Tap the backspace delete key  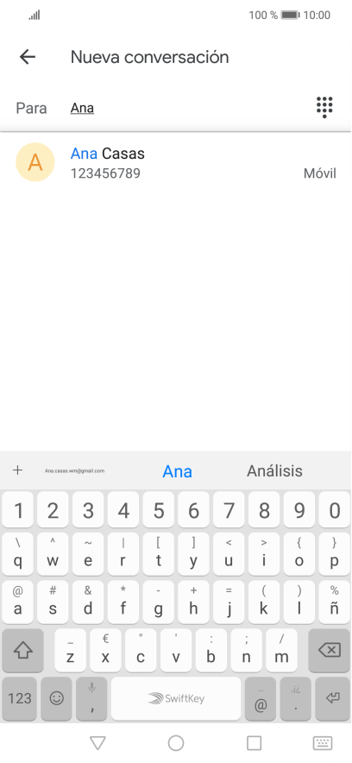(x=330, y=651)
